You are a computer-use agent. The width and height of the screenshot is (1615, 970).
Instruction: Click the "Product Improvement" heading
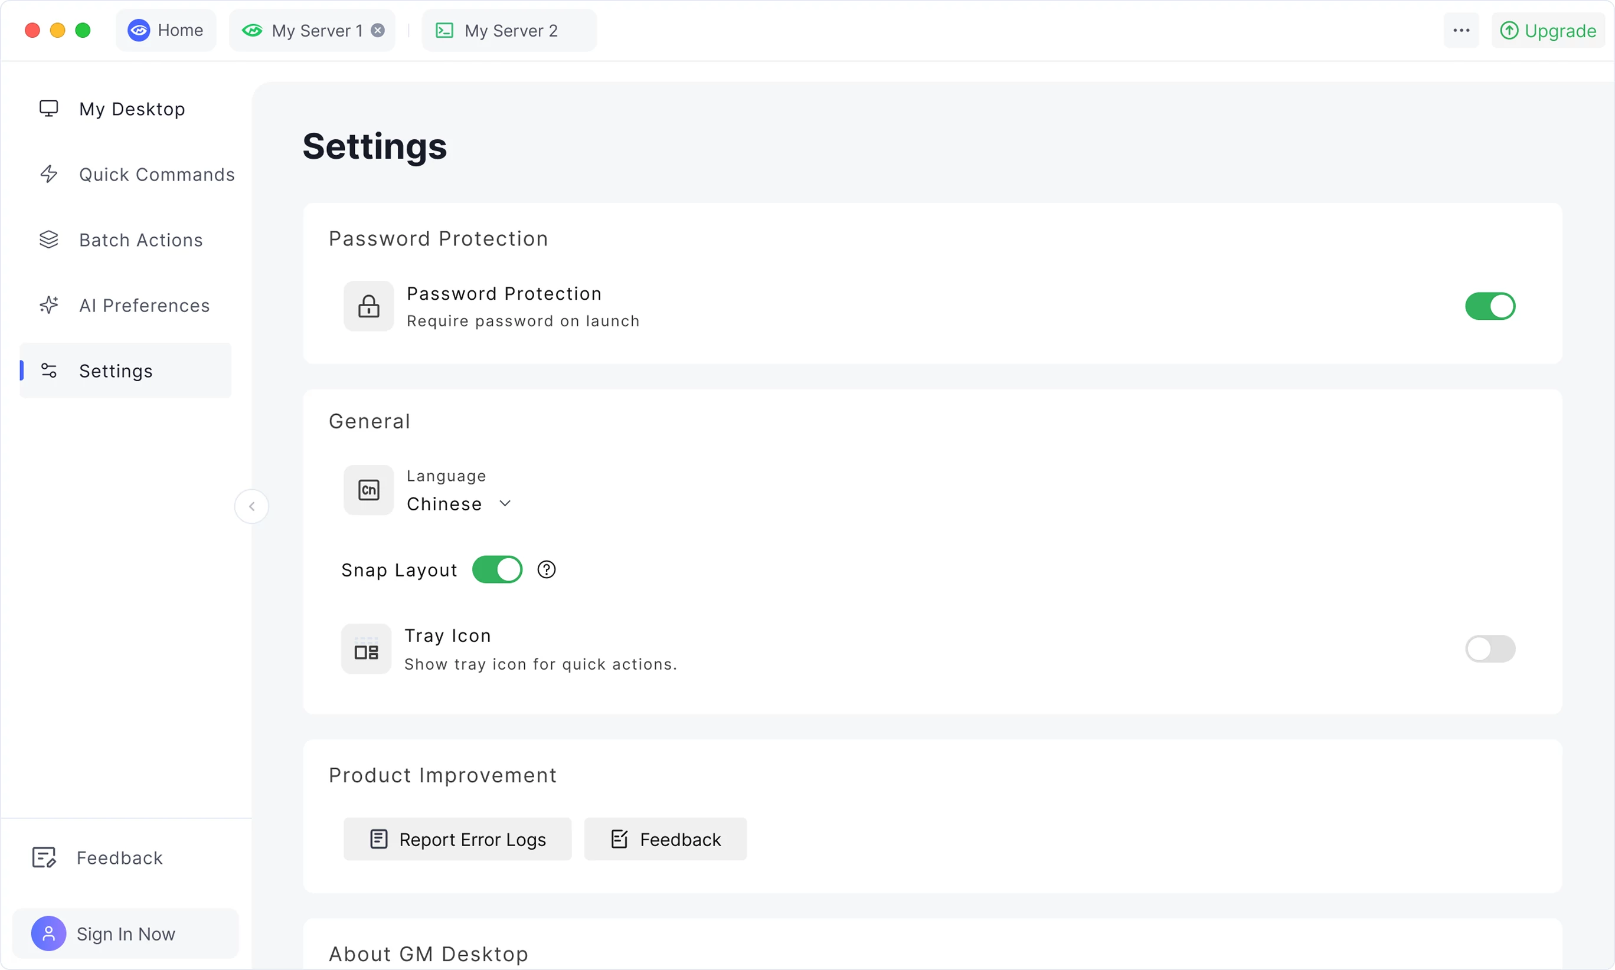point(443,775)
